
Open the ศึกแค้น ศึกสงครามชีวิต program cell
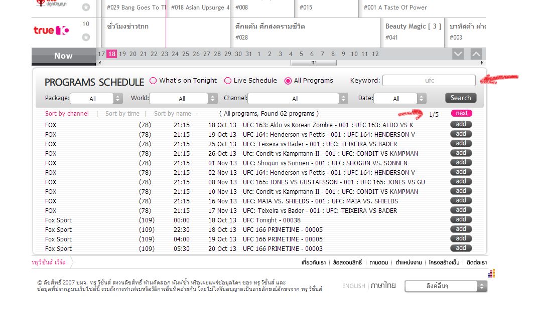tap(306, 33)
